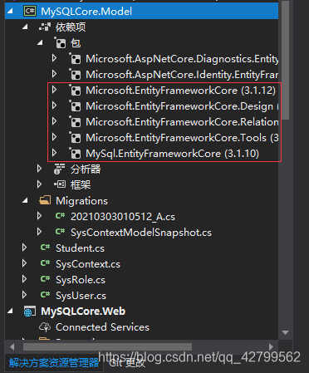Image resolution: width=309 pixels, height=373 pixels.
Task: Switch to 解决方案资源管理器 tab
Action: [x=54, y=363]
